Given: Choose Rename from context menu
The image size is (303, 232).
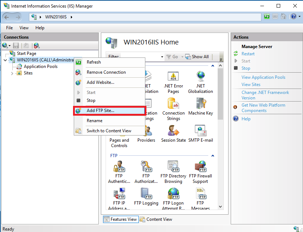Looking at the screenshot, I should [x=110, y=121].
